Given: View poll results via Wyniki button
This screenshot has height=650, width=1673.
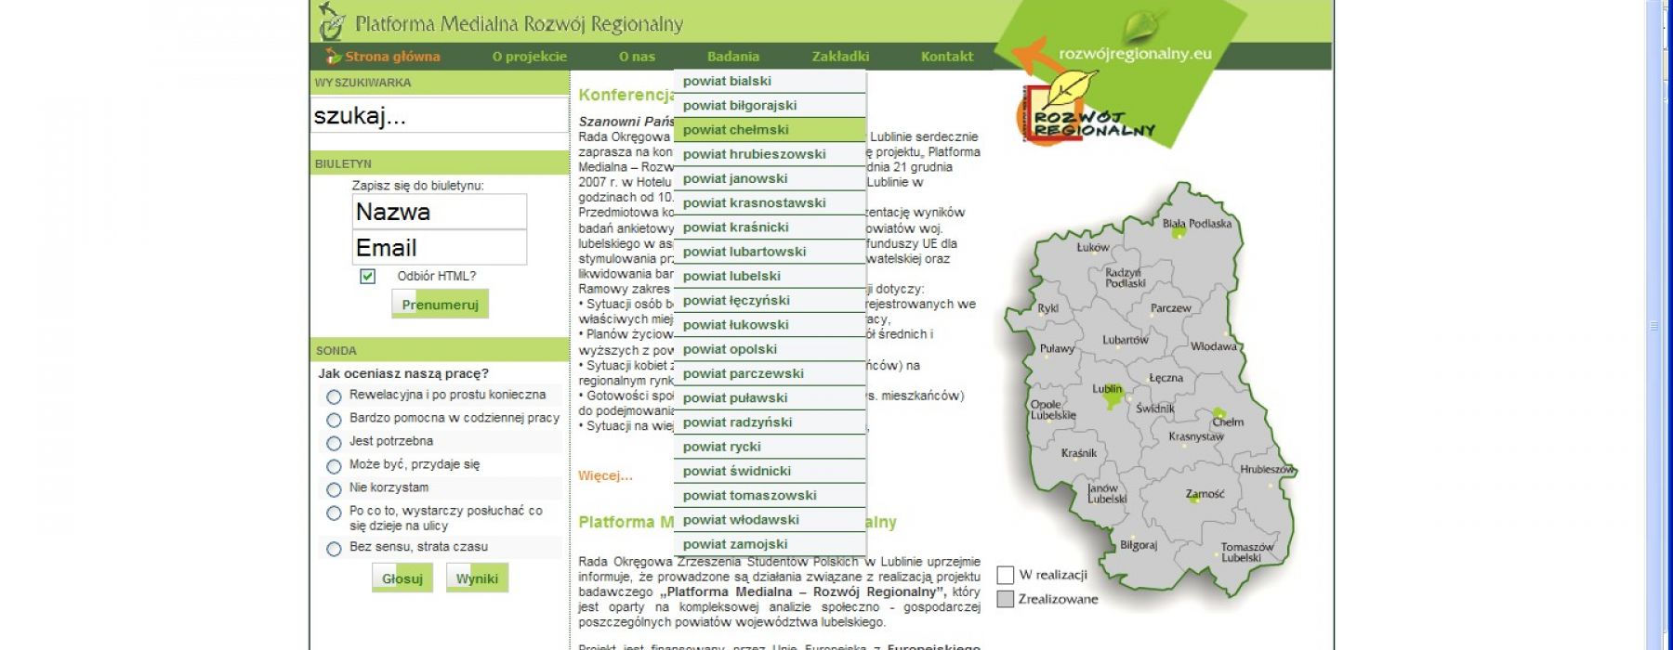Looking at the screenshot, I should pos(477,578).
